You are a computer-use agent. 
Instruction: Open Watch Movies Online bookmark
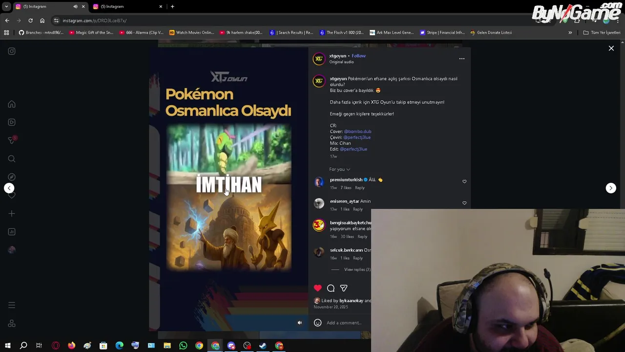click(x=191, y=33)
